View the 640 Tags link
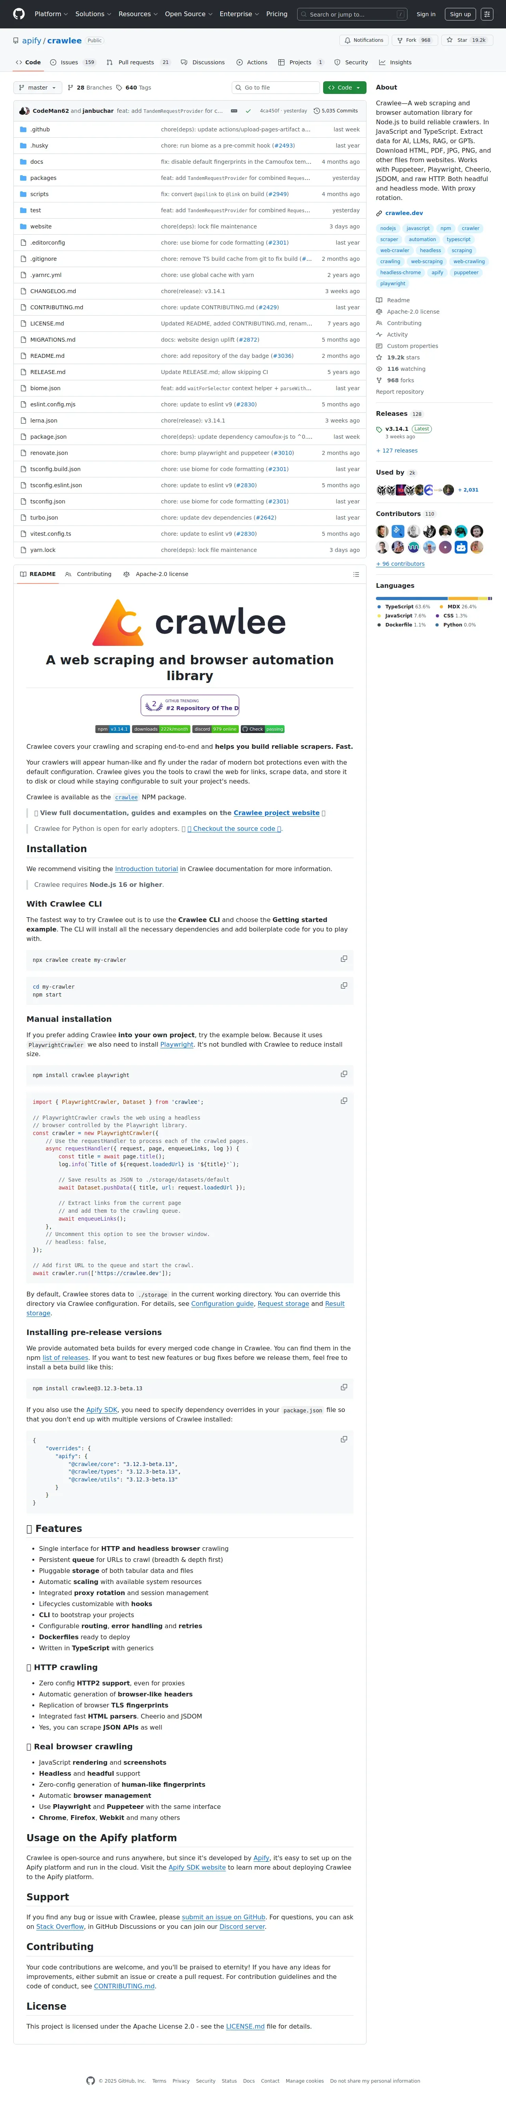The image size is (506, 2102). pyautogui.click(x=134, y=87)
